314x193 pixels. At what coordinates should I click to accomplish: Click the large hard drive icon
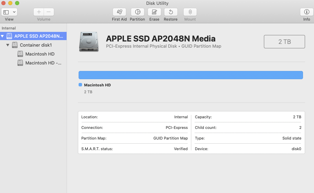point(89,42)
